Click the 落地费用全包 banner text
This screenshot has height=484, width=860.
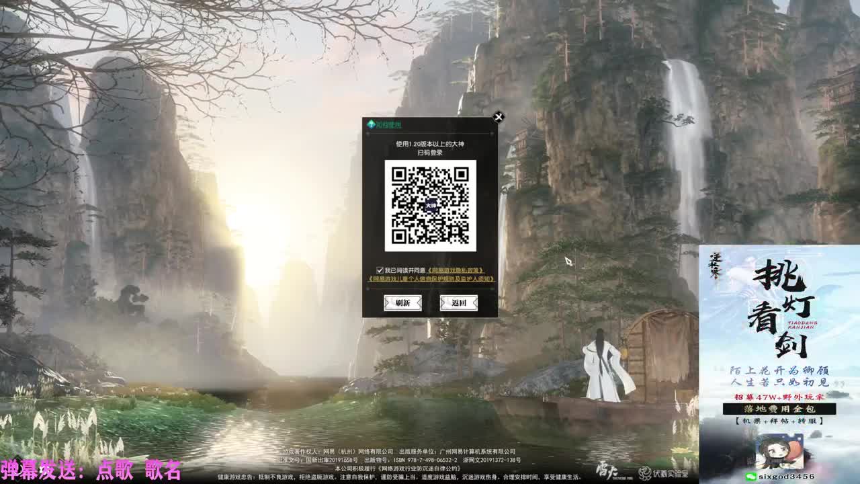[x=779, y=409]
